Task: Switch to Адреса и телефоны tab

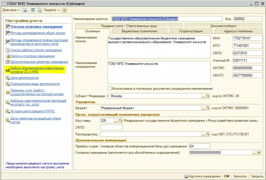Action: pyautogui.click(x=238, y=31)
